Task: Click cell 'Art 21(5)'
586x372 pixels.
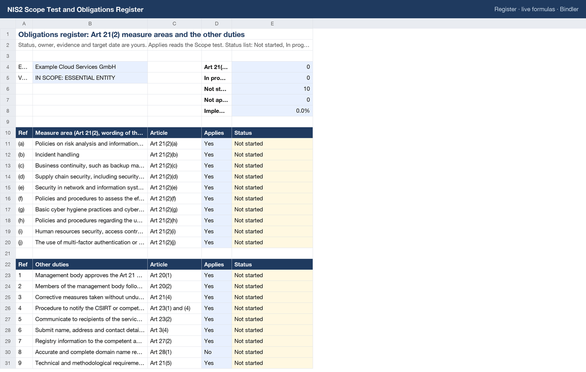Action: 174,363
